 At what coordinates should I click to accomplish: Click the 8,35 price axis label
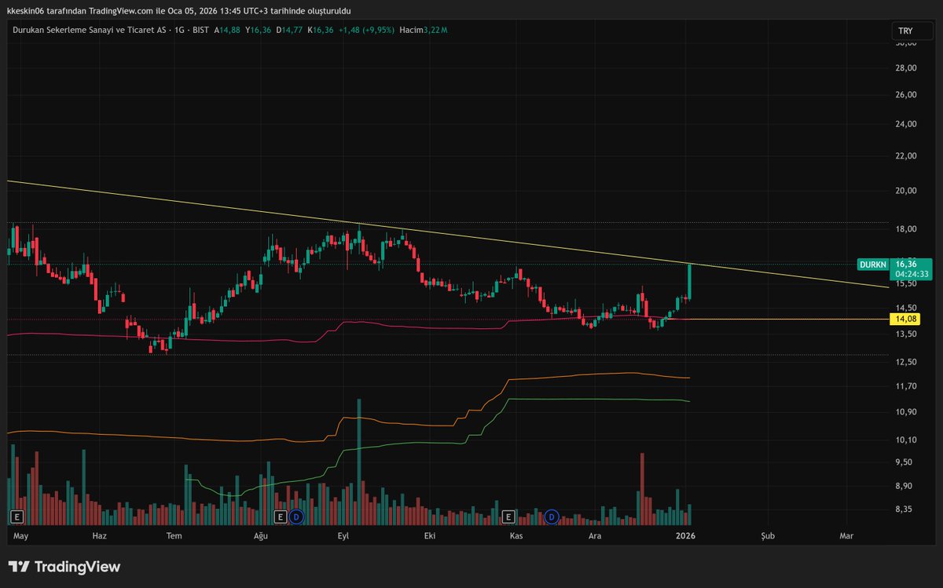pos(904,510)
